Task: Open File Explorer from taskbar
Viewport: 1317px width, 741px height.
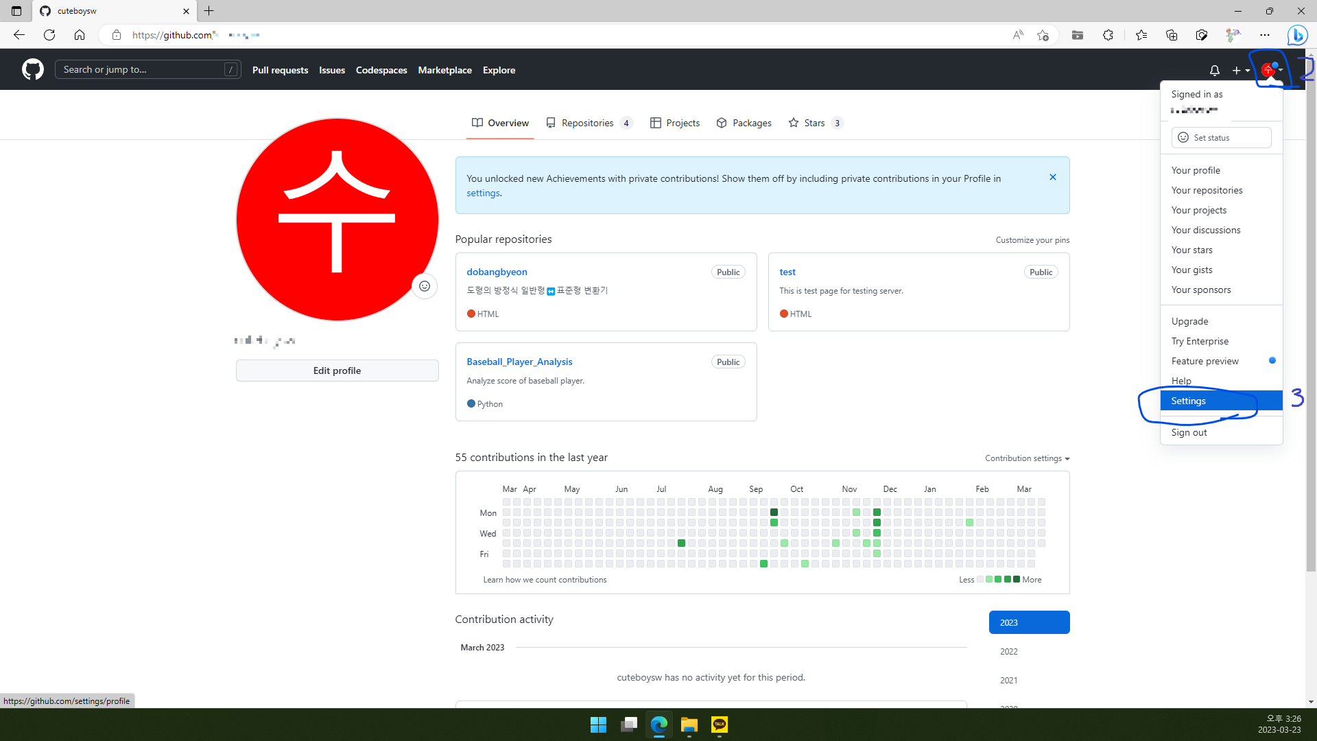Action: pos(689,725)
